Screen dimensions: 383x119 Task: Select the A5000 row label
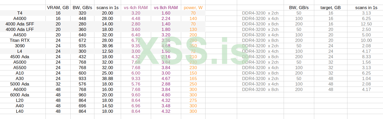click(20, 62)
